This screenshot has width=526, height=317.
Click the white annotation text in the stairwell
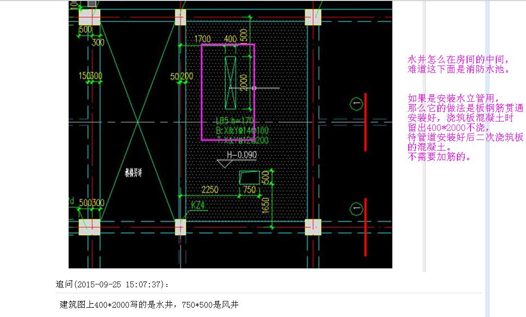(x=133, y=173)
